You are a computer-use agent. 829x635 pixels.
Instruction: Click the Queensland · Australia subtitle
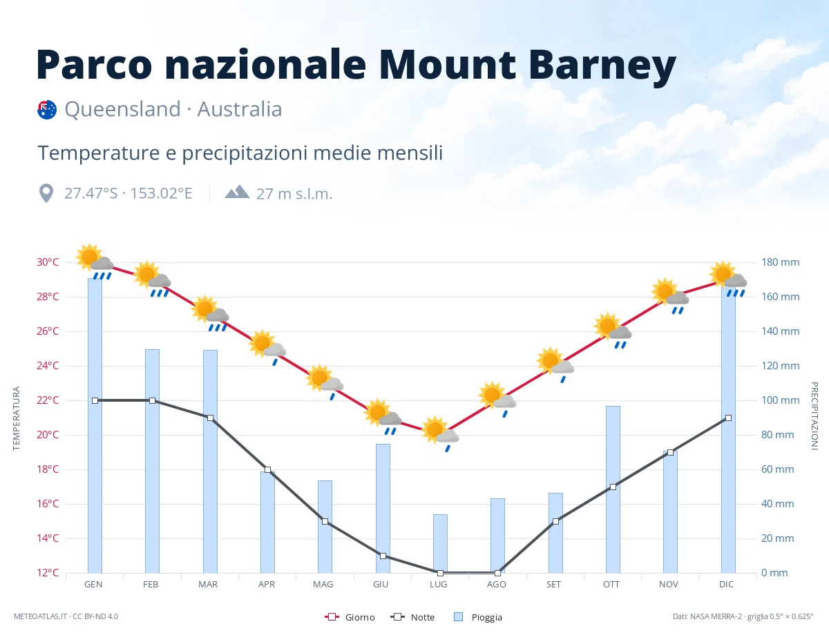click(x=173, y=109)
